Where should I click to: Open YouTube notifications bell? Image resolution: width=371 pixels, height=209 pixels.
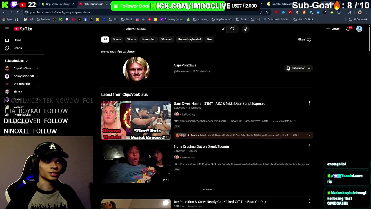[348, 29]
